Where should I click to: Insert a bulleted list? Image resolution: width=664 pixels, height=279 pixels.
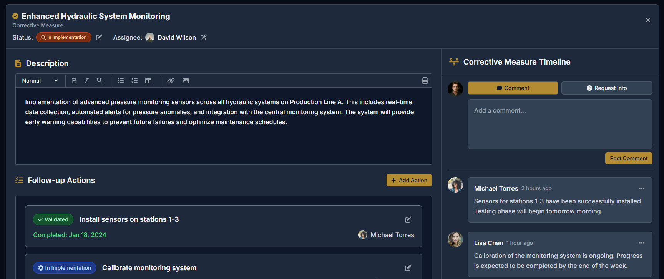[121, 81]
